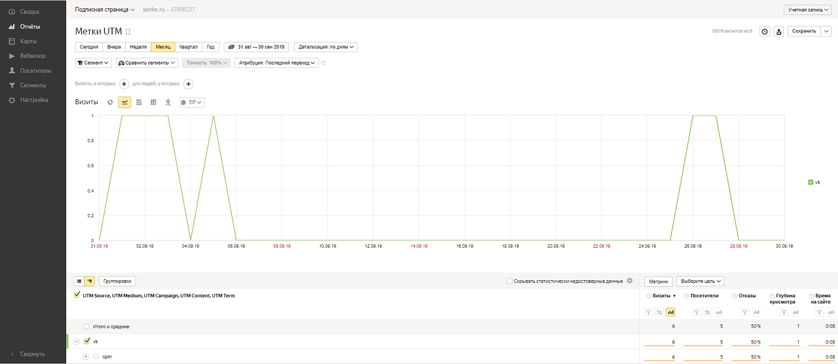
Task: Open the Выберите цель dropdown
Action: coord(700,281)
